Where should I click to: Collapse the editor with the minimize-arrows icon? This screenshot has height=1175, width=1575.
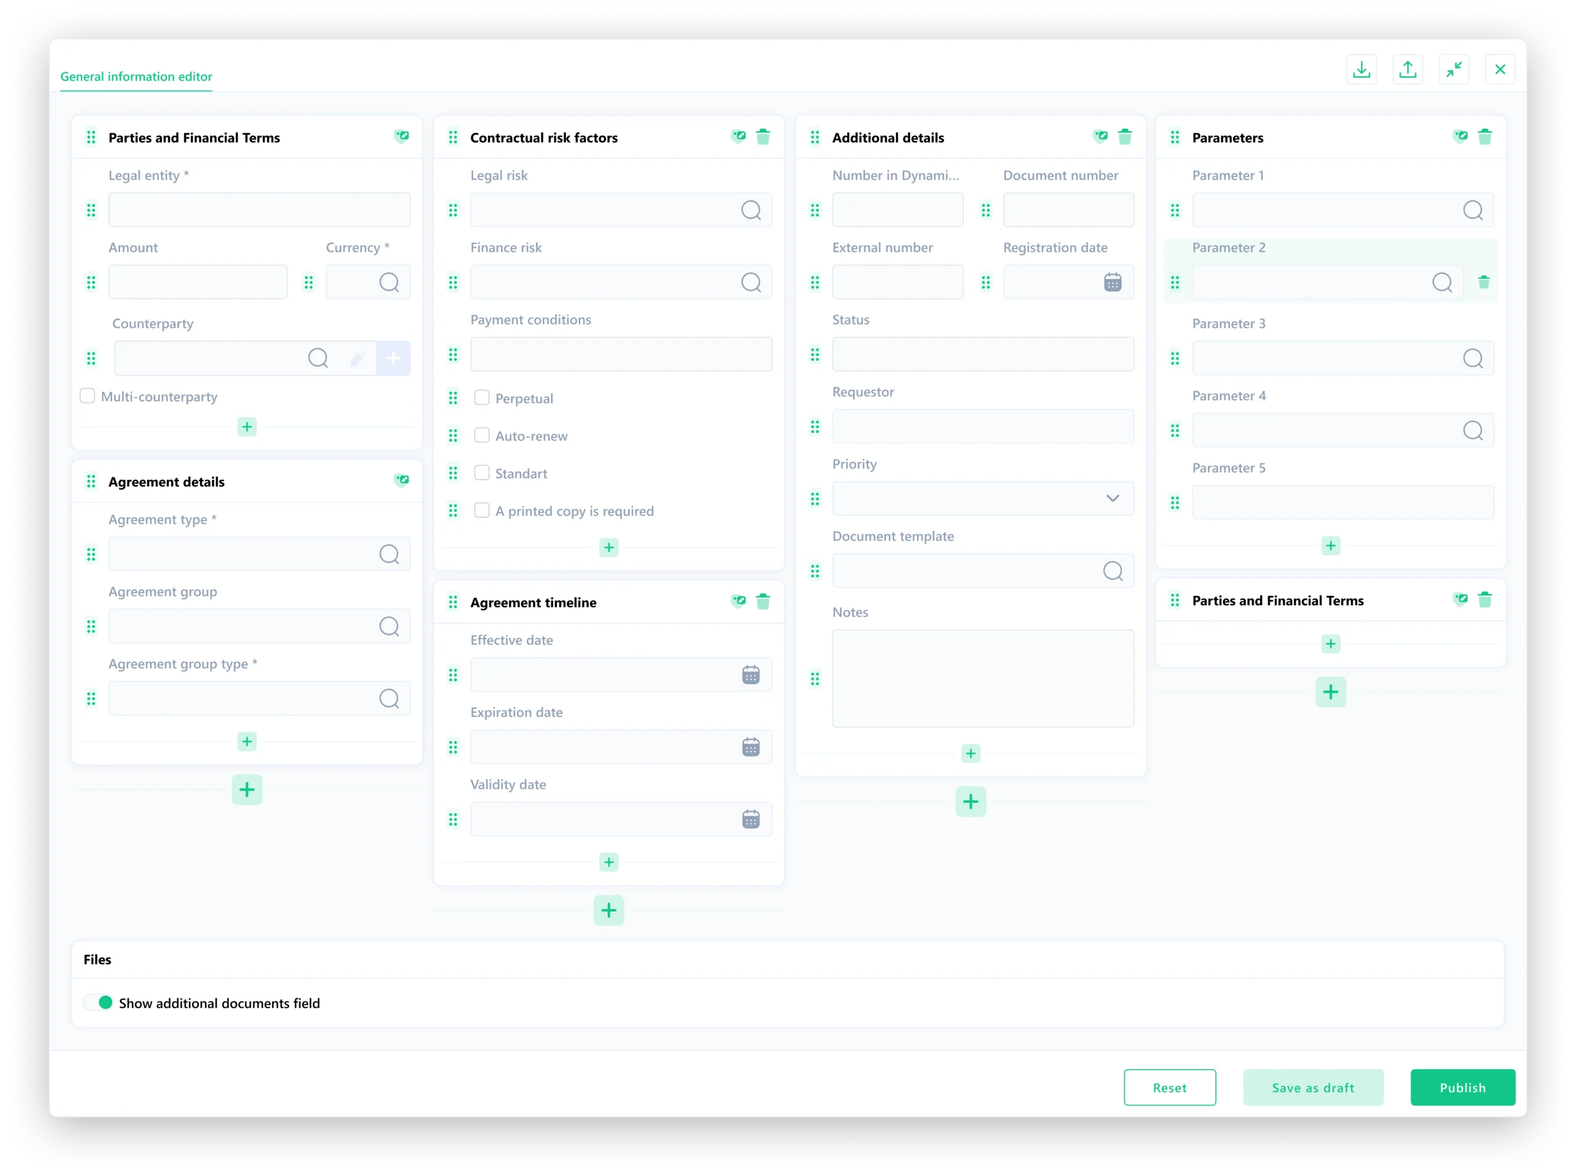tap(1454, 69)
